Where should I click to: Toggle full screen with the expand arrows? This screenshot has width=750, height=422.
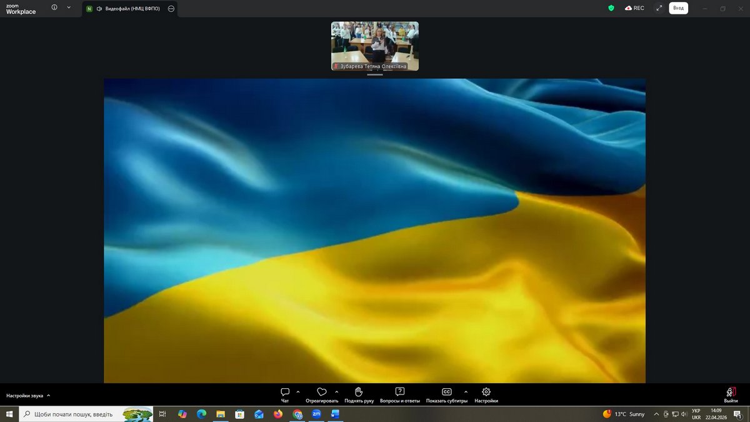(x=659, y=8)
